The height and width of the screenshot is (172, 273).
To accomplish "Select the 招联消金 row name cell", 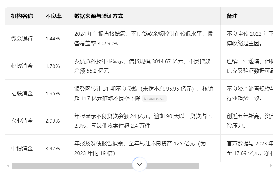I will [22, 94].
